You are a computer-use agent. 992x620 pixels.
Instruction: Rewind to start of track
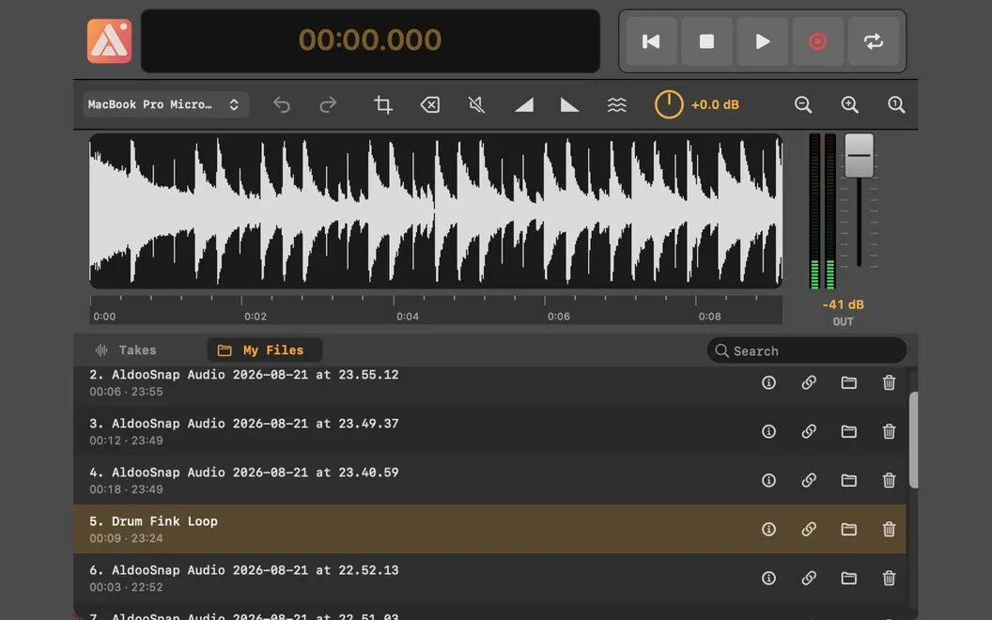pos(651,41)
